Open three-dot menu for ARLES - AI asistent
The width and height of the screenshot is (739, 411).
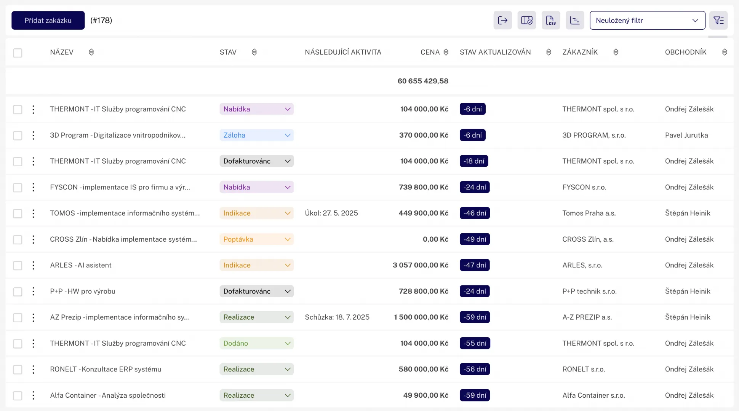(x=34, y=265)
